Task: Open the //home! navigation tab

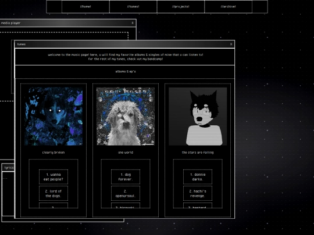Action: point(85,6)
